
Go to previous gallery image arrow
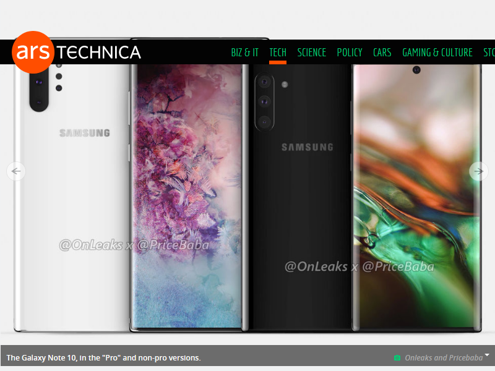coord(16,171)
